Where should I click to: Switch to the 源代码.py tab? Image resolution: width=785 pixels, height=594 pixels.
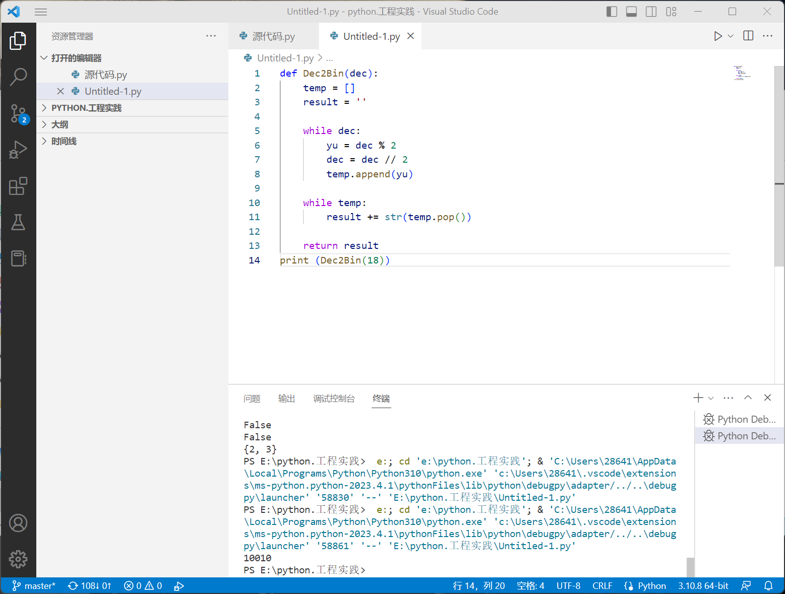click(273, 36)
